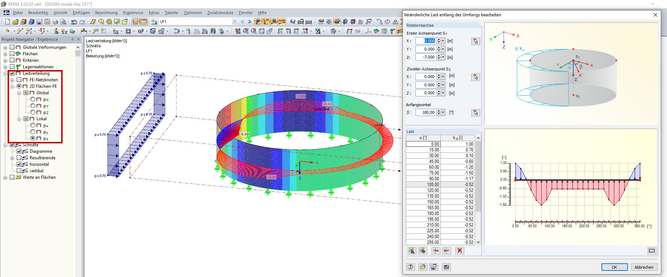Check the FE-Netzknoten checkbox

click(19, 80)
